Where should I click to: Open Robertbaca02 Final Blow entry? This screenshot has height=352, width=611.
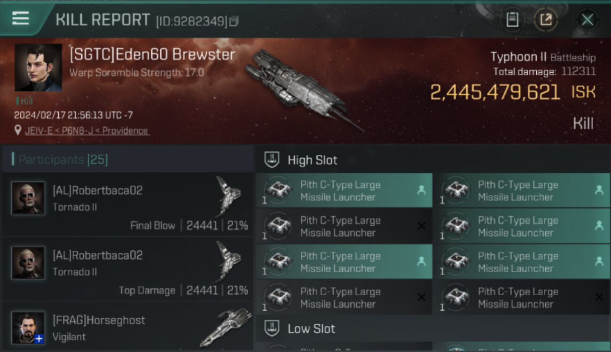click(127, 204)
